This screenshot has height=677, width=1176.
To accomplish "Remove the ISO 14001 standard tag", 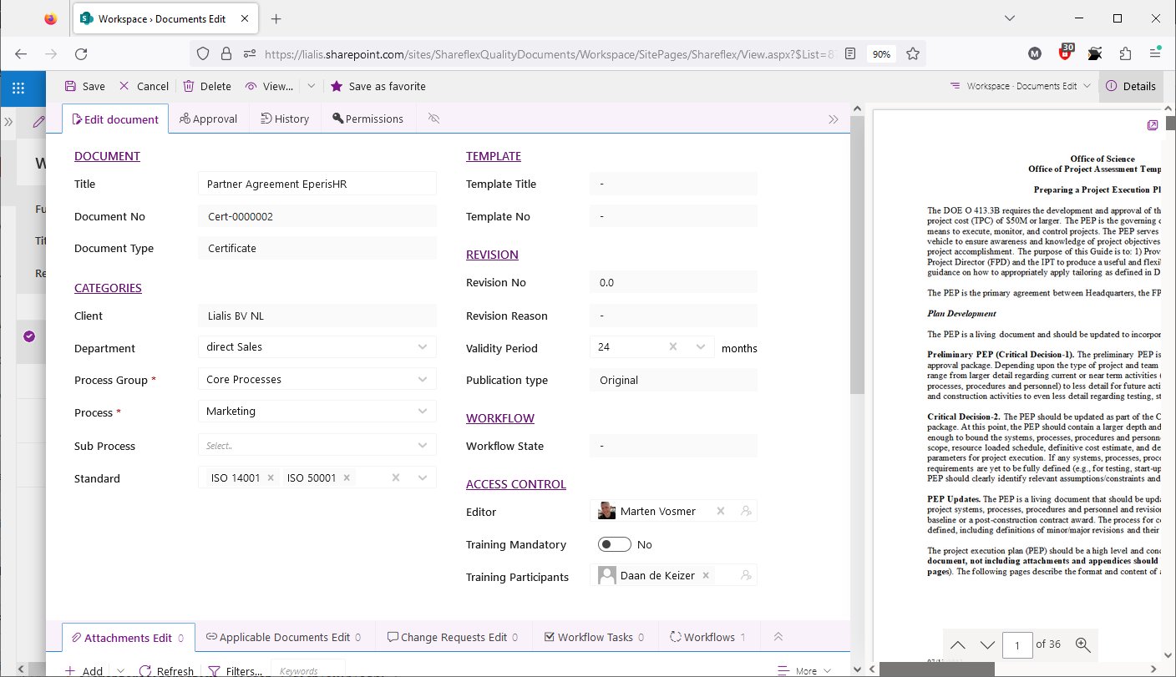I will (x=271, y=478).
